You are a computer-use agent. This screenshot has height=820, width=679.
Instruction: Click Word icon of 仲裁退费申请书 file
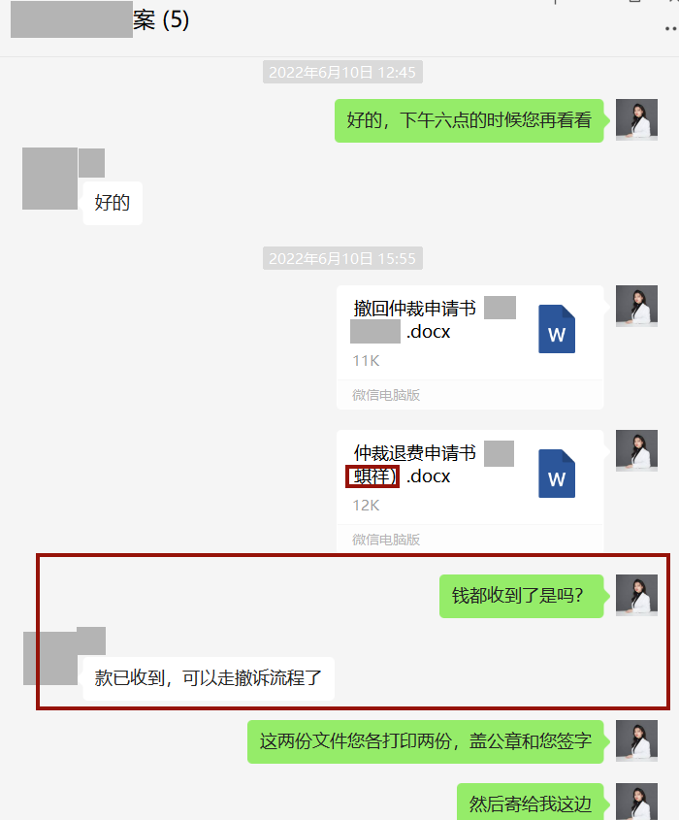(557, 474)
